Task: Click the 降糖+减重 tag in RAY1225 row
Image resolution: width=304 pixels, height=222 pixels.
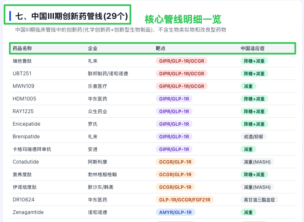Action: [x=254, y=111]
